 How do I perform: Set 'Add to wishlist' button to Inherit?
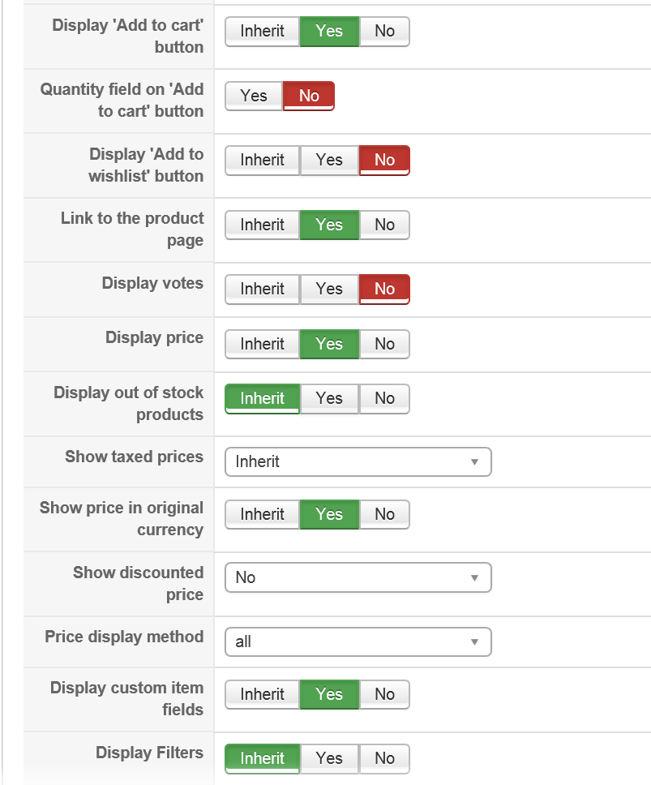(x=262, y=161)
